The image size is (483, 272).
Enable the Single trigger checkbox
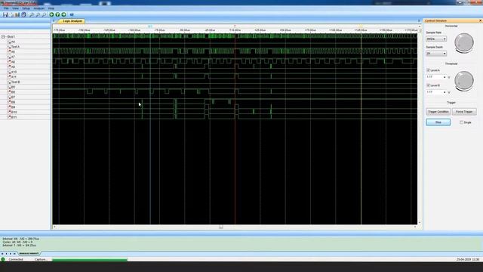(461, 122)
